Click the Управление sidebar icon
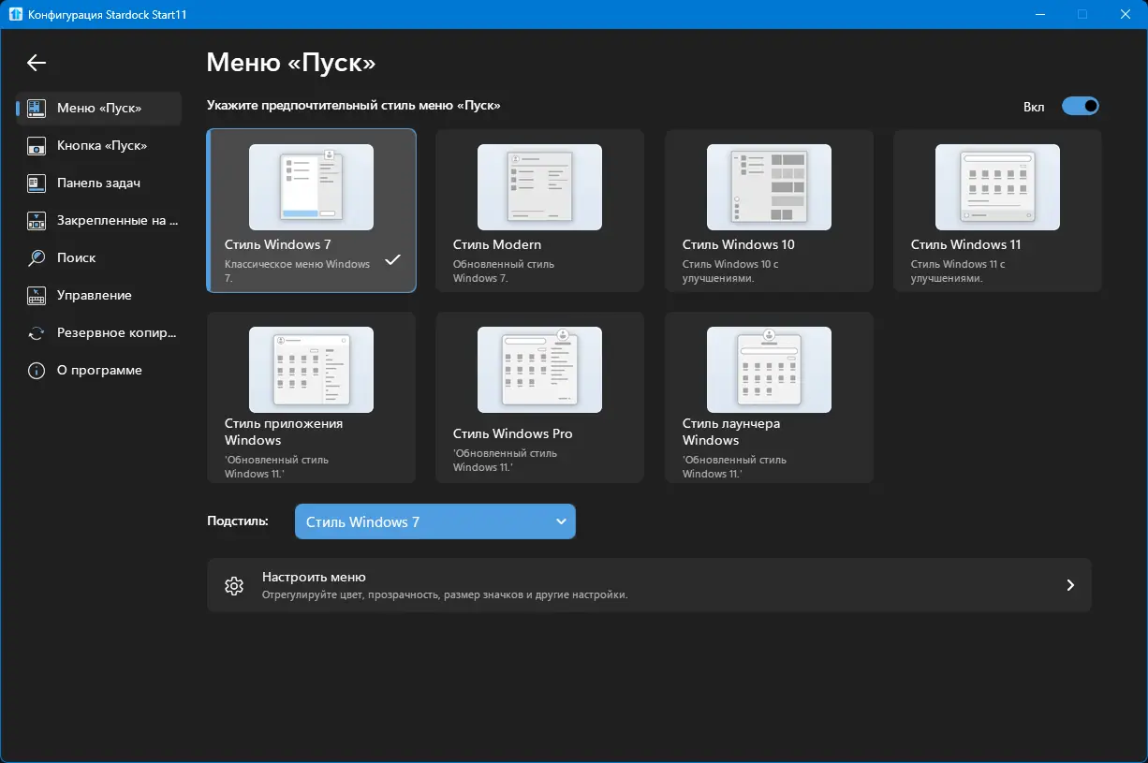1148x763 pixels. [x=37, y=296]
